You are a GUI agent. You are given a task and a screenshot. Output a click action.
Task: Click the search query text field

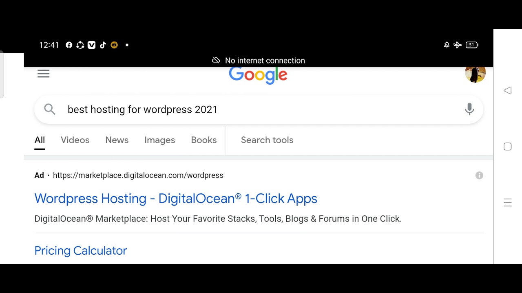(x=245, y=109)
